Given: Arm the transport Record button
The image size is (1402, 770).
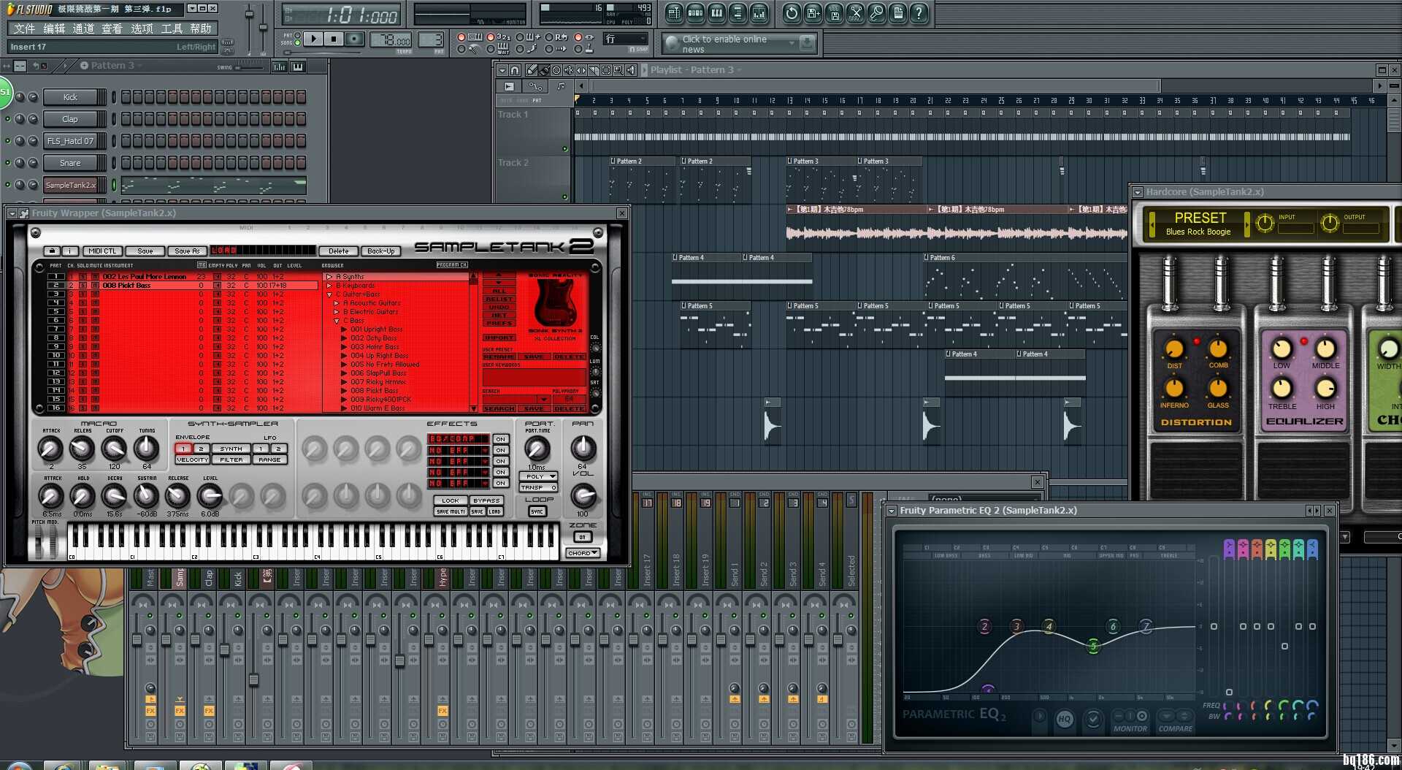Looking at the screenshot, I should click(x=354, y=39).
